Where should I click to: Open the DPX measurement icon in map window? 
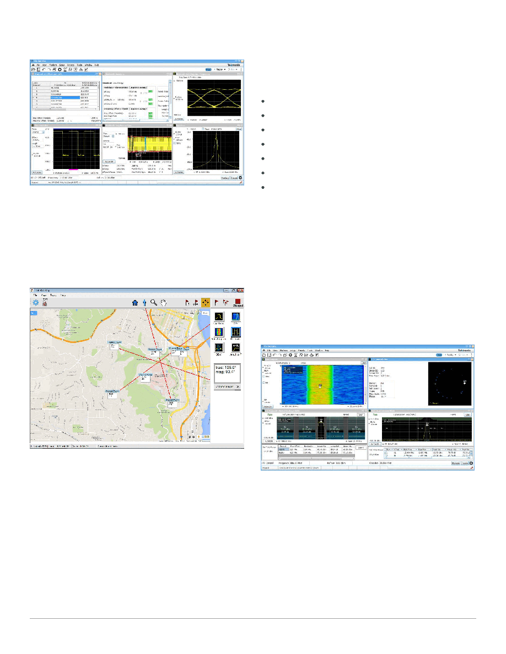(235, 317)
